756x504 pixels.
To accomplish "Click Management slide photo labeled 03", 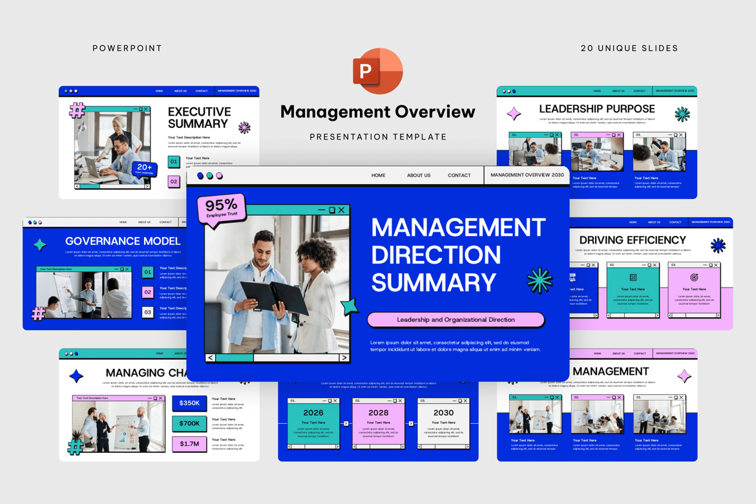I will pos(659,417).
